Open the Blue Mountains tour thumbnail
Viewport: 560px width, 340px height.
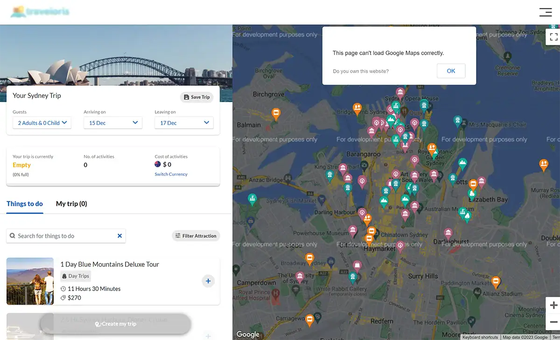click(x=30, y=281)
